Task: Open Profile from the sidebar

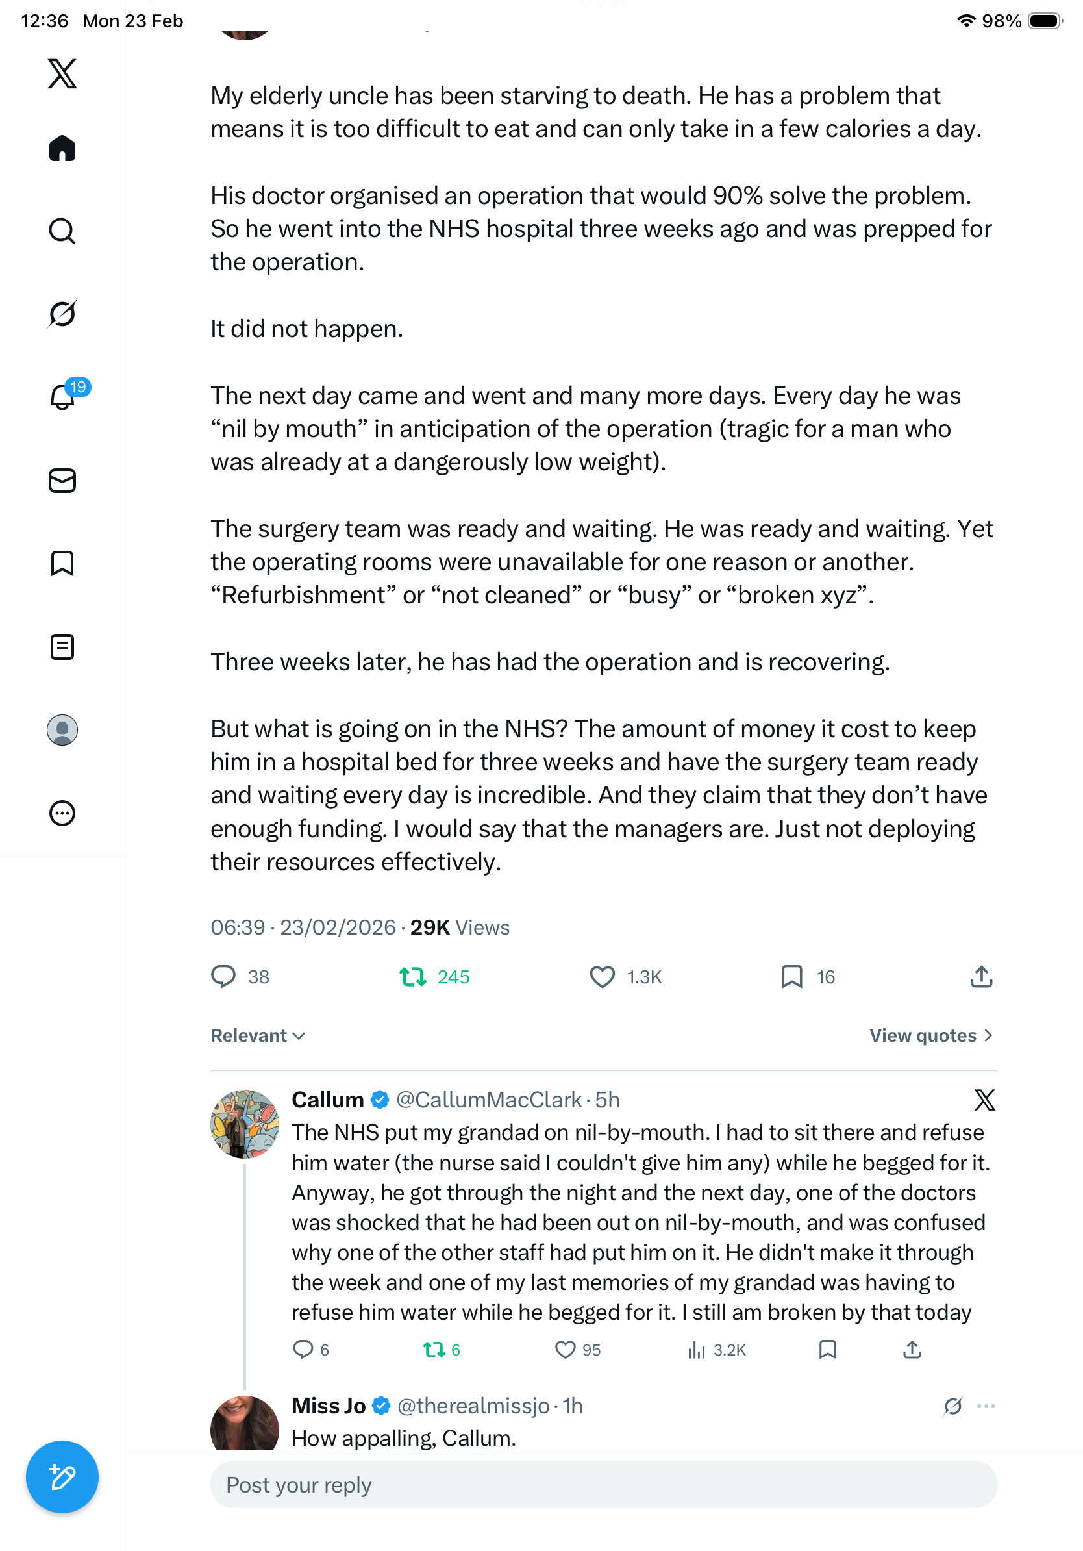Action: click(x=62, y=730)
